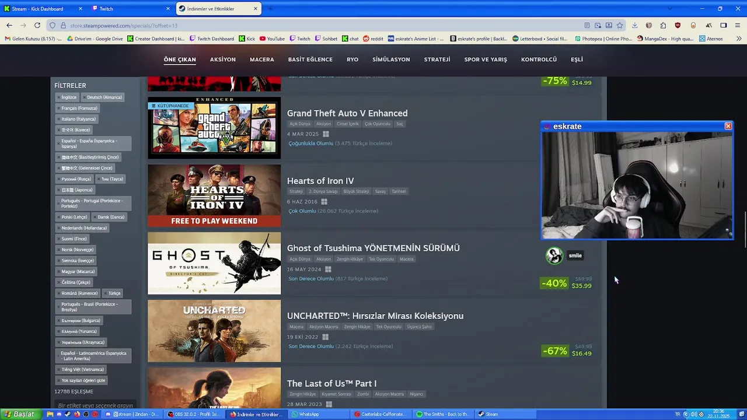Click the Windows icon for UNCHARTED
The width and height of the screenshot is (747, 420).
(x=325, y=337)
